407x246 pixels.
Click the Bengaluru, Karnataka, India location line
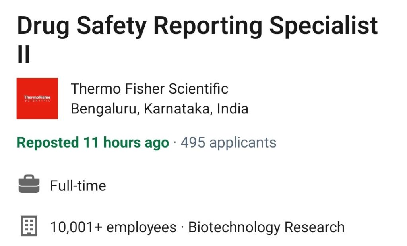coord(160,109)
